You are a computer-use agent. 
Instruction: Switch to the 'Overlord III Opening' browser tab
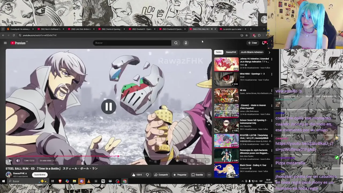pos(172,29)
